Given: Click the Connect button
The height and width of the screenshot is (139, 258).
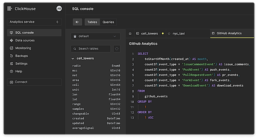Looking at the screenshot, I should [x=34, y=82].
